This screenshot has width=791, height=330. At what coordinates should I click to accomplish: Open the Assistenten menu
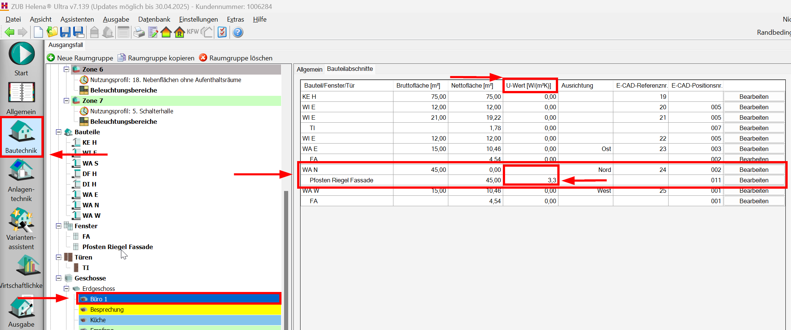pos(77,19)
